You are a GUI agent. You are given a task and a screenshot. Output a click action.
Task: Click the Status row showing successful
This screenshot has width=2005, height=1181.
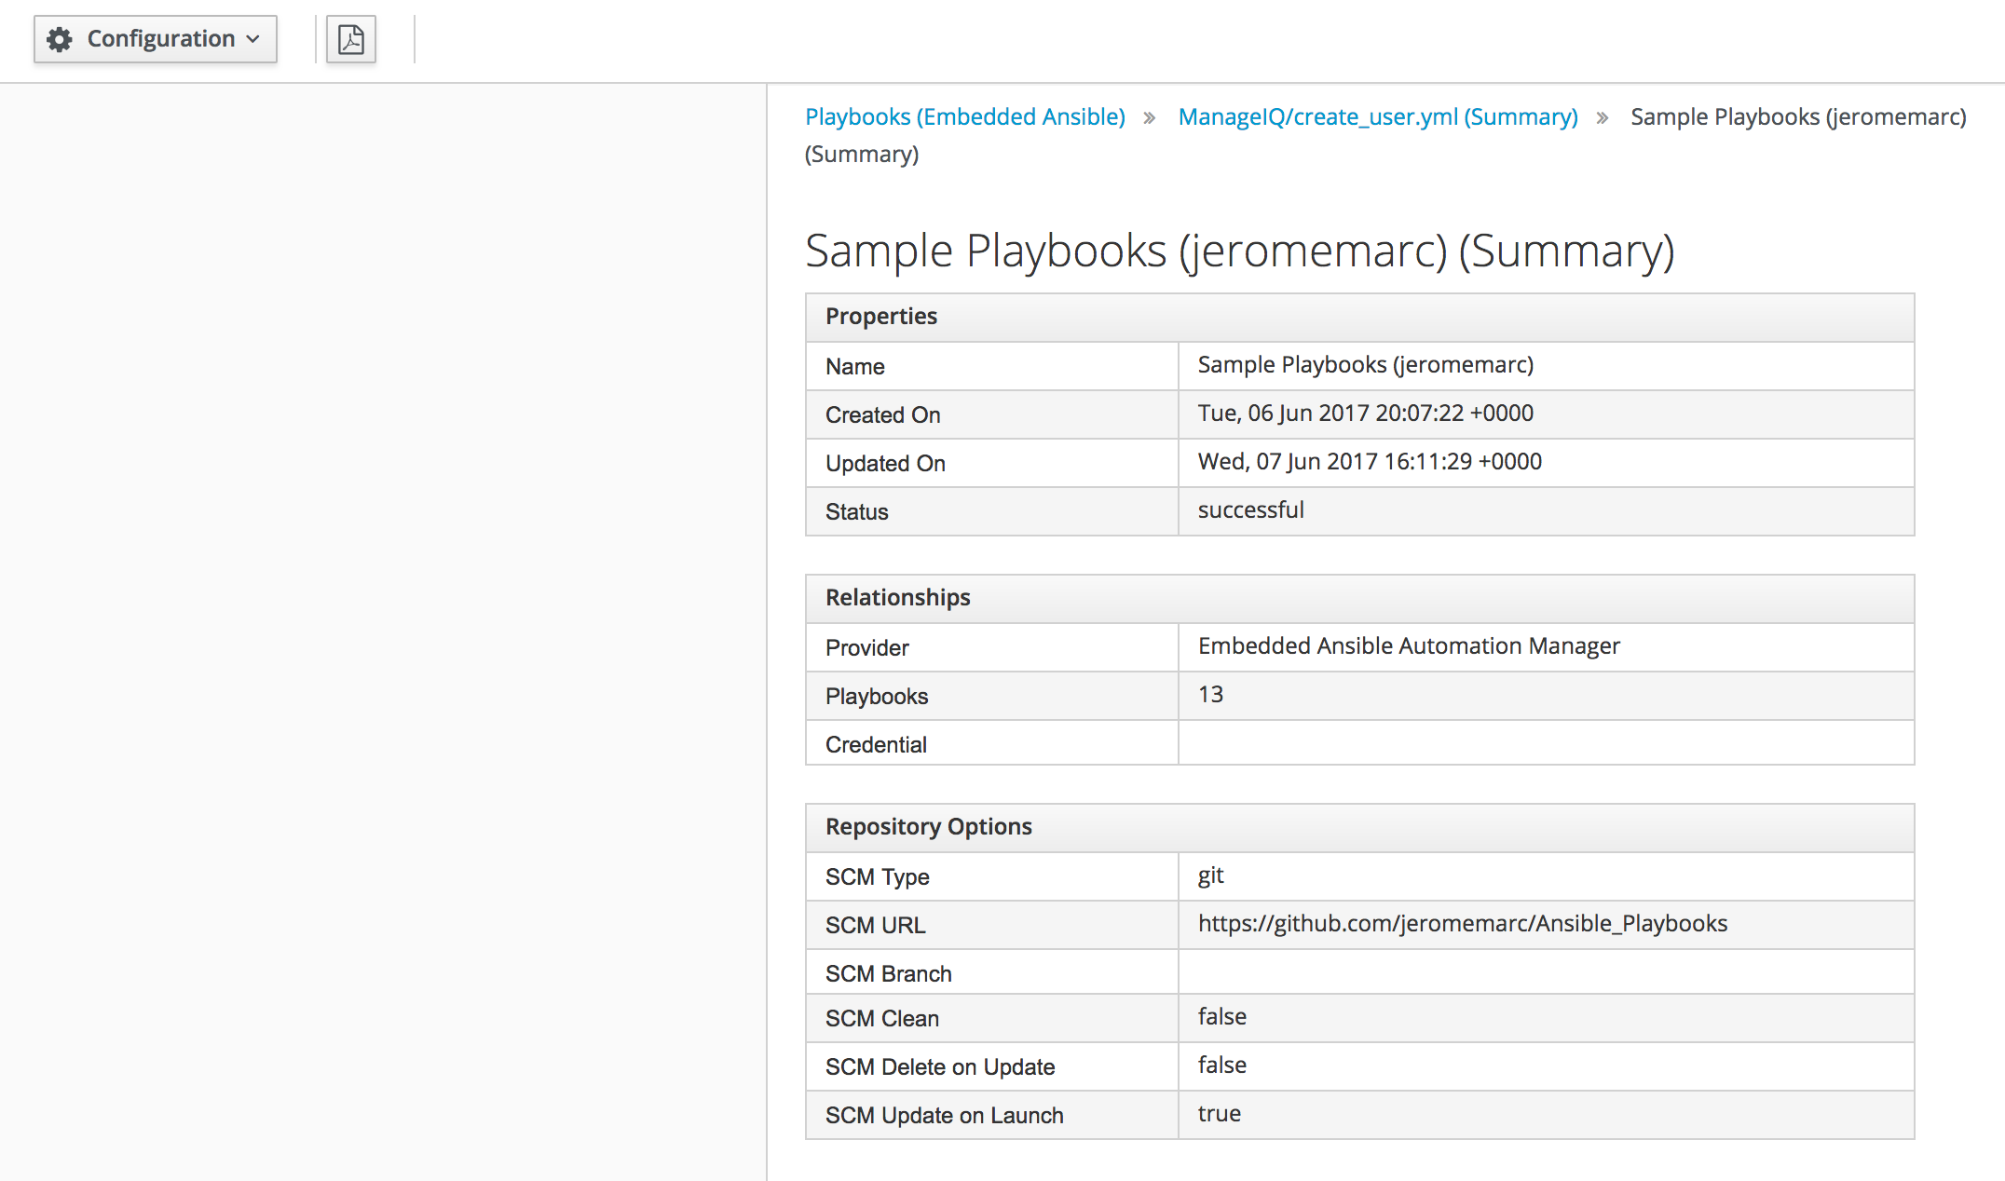1359,511
